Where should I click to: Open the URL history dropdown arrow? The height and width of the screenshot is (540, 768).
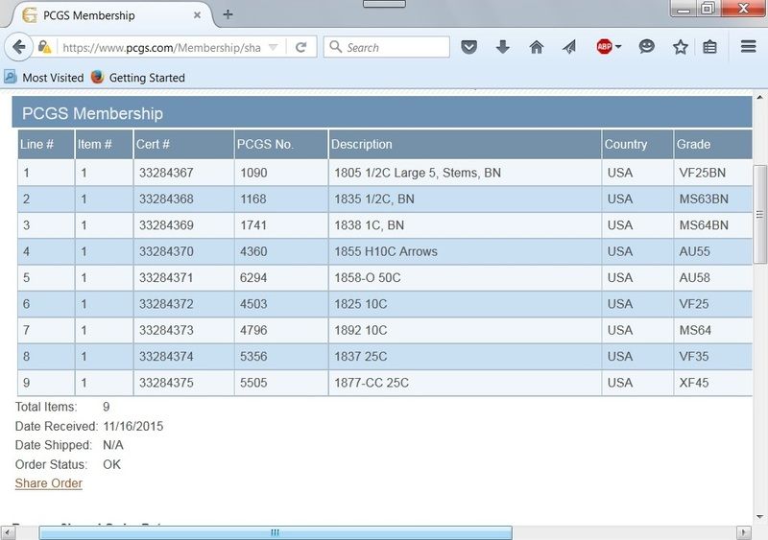click(x=274, y=48)
